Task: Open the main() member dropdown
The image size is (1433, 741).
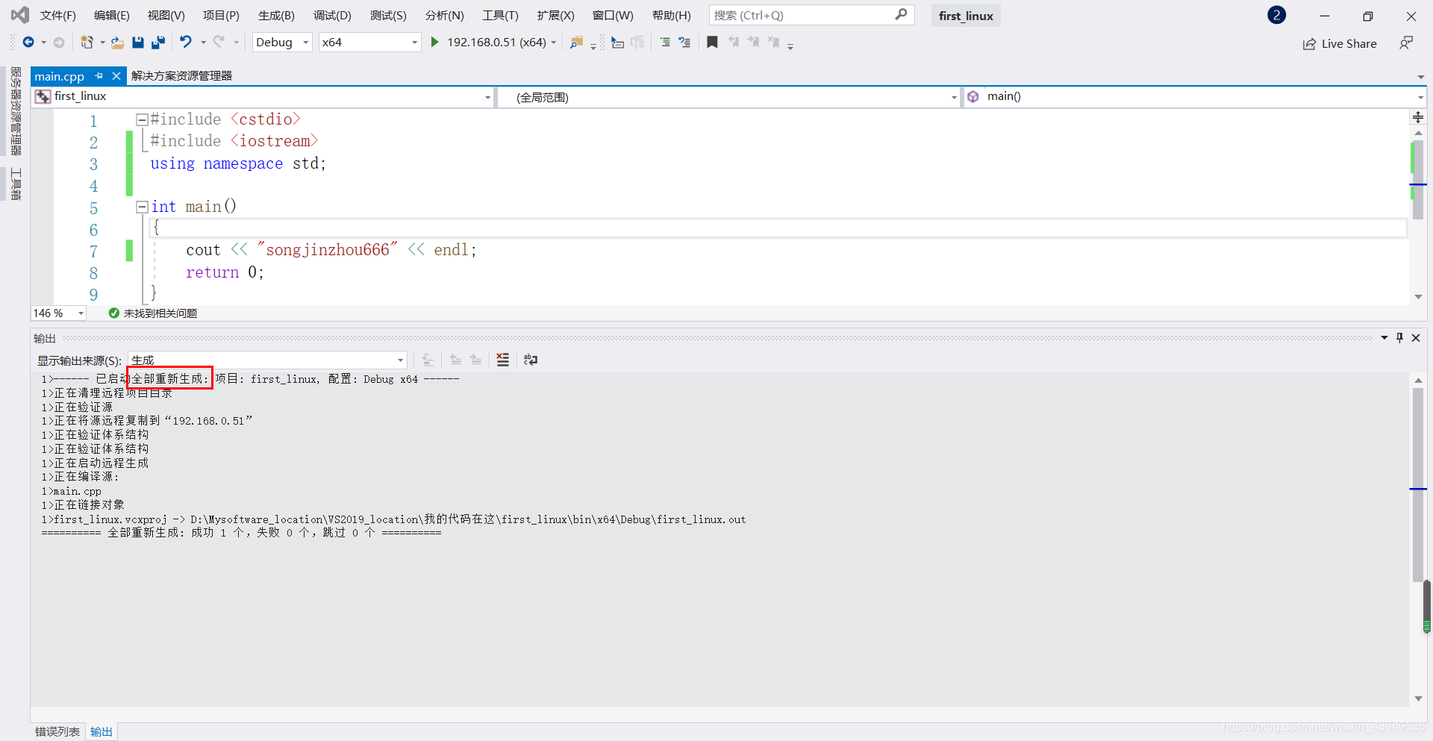Action: pos(1195,97)
